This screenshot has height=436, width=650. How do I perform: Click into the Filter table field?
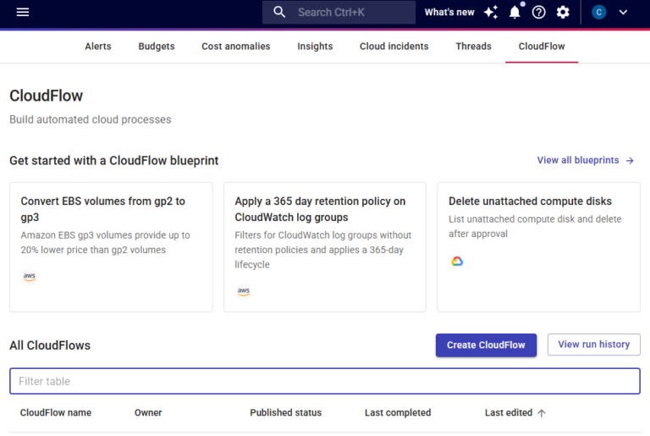pos(324,381)
